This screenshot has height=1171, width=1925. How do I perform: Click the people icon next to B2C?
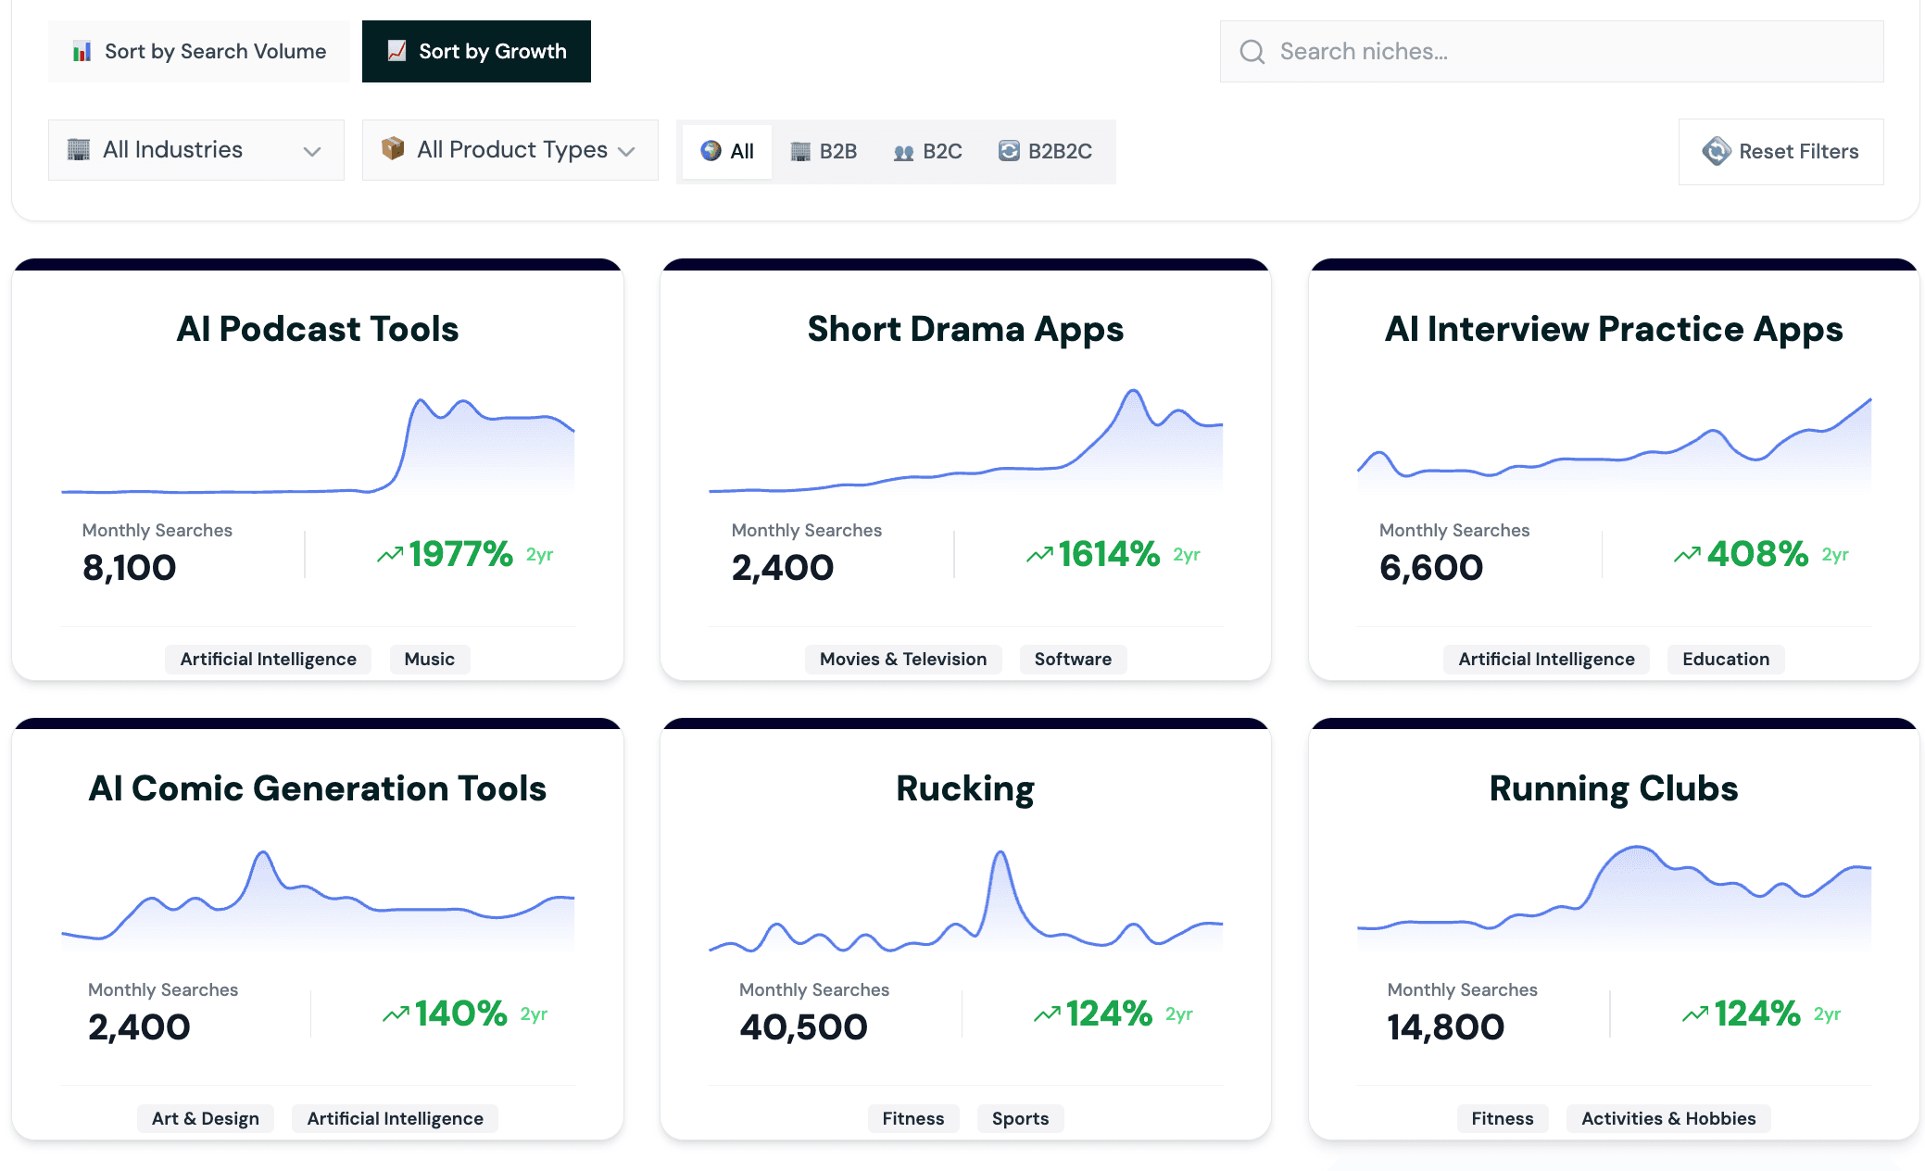click(x=903, y=151)
